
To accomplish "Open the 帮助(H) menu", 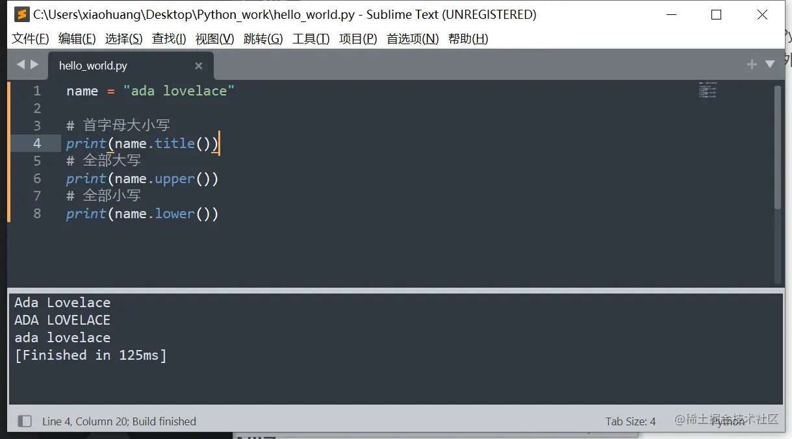I will click(468, 39).
